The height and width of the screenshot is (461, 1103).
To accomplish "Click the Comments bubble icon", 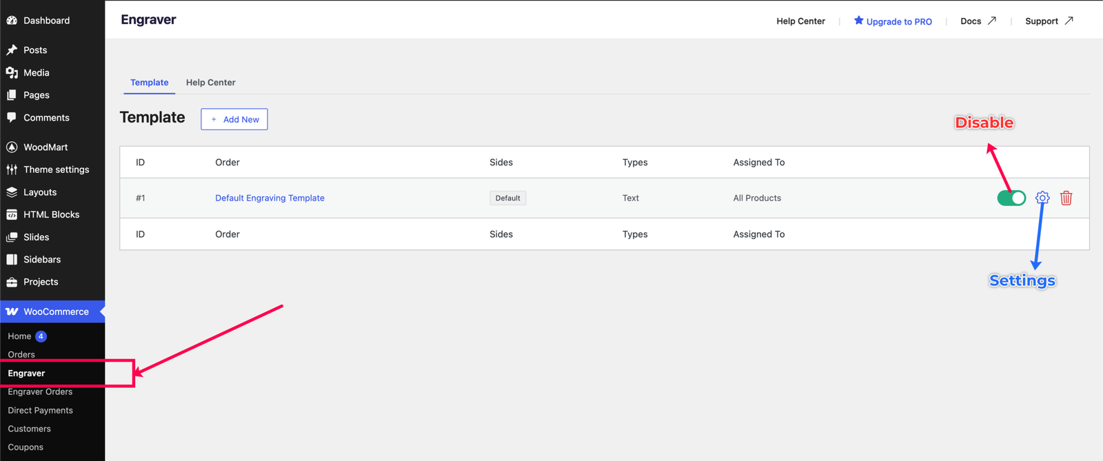I will point(12,118).
